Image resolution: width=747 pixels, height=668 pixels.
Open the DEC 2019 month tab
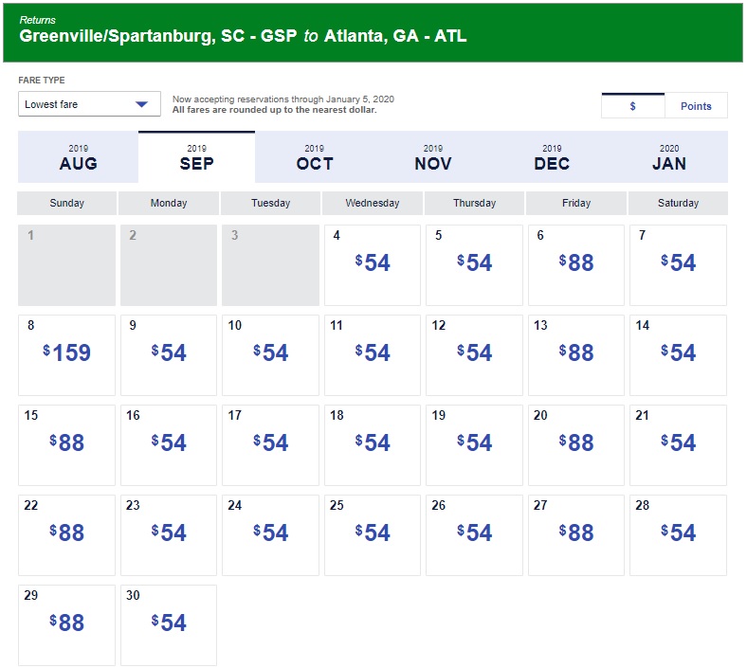pos(552,157)
